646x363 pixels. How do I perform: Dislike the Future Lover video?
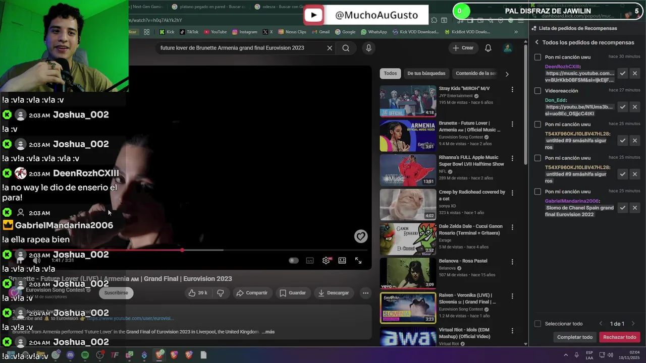point(221,293)
